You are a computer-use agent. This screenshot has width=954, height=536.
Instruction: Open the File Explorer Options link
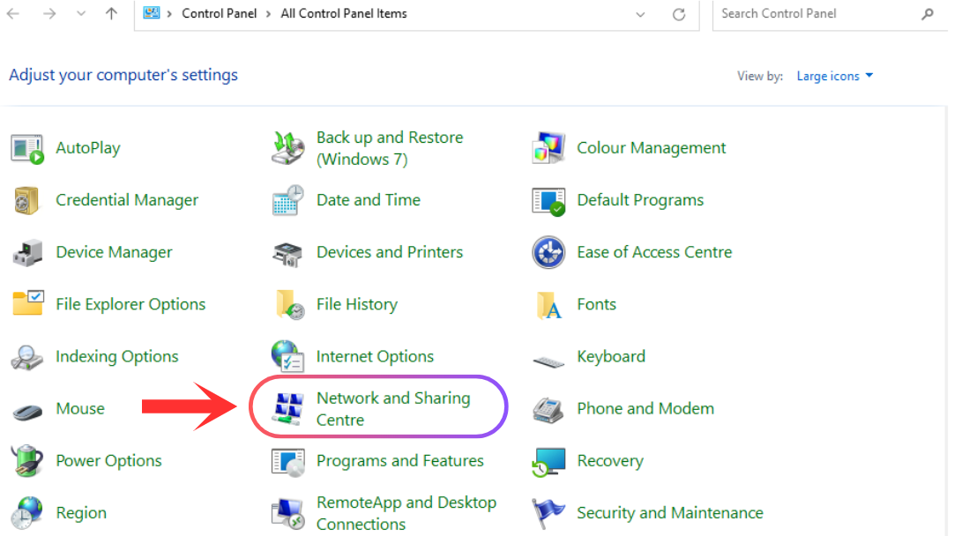(x=130, y=304)
